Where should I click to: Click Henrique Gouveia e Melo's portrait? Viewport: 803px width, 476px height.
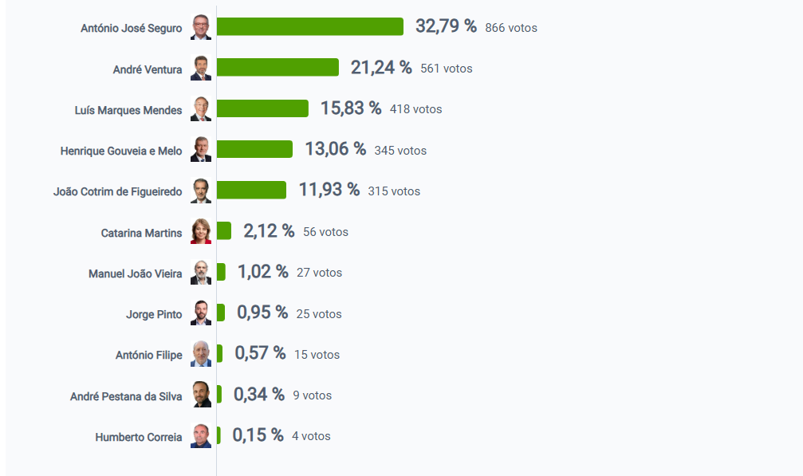pyautogui.click(x=201, y=150)
